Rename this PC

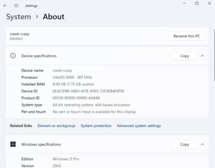[x=187, y=36]
